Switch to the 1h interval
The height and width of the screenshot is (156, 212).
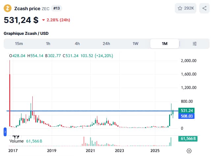pos(48,44)
